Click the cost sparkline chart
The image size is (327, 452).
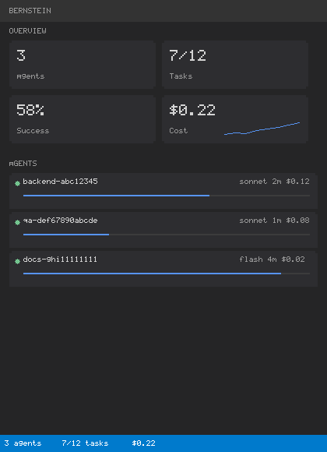262,129
